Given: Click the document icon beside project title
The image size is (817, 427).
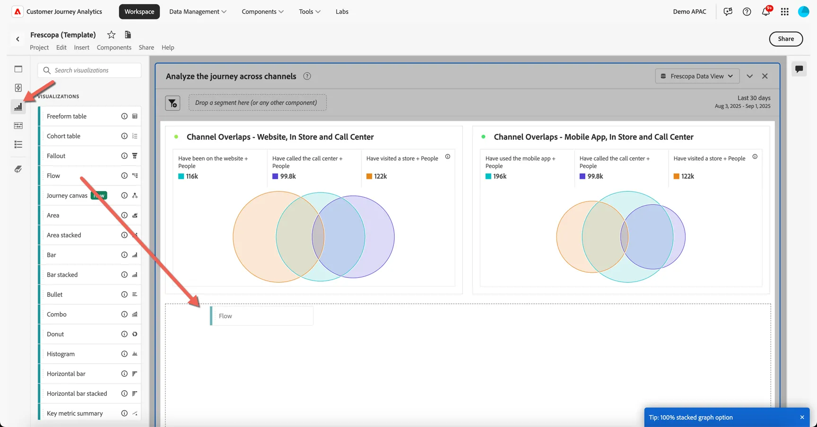Looking at the screenshot, I should pos(128,34).
